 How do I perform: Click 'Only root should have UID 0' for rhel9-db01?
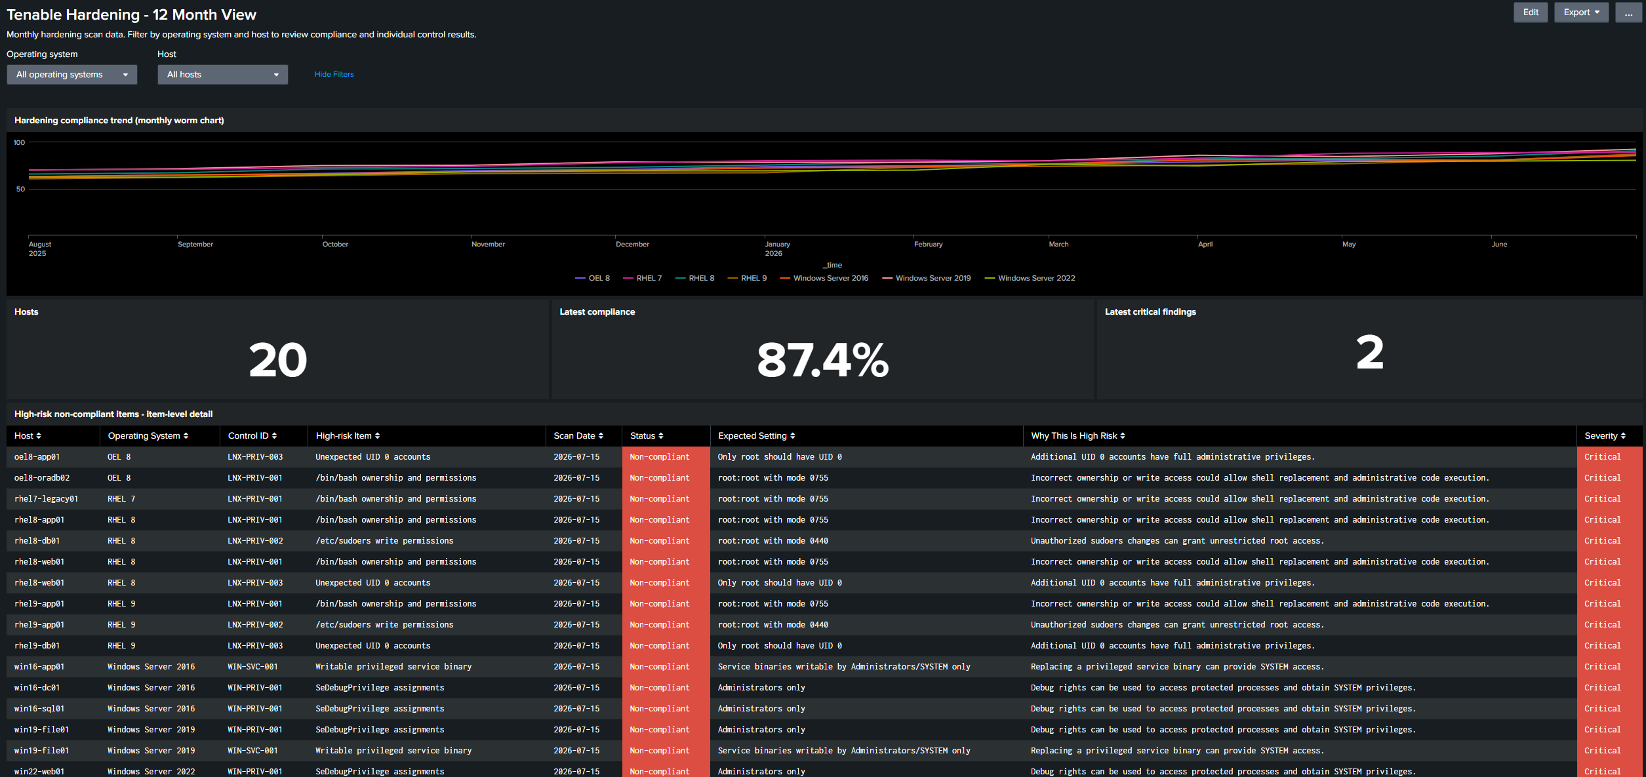(780, 646)
